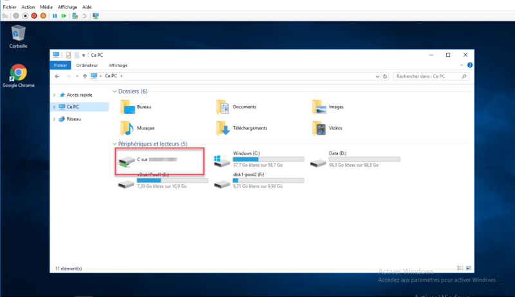The width and height of the screenshot is (515, 297).
Task: Expand the chevron after Ce PC breadcrumb
Action: click(x=122, y=76)
